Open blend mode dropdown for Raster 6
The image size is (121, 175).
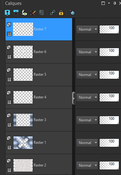coord(87,52)
